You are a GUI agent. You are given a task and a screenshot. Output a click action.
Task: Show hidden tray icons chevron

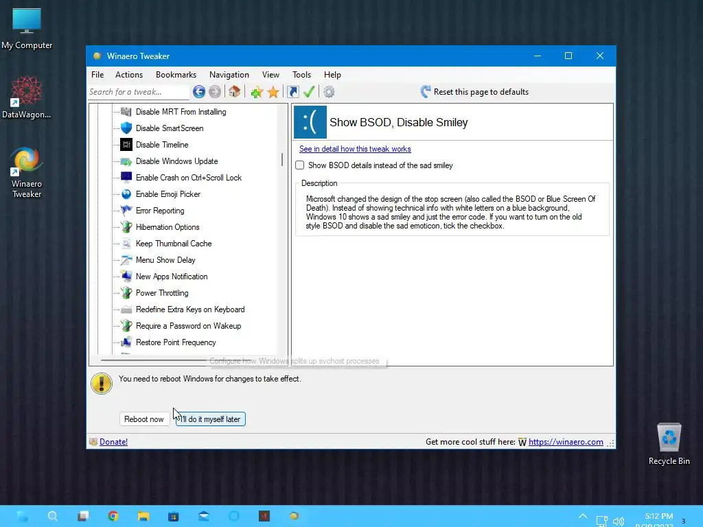[583, 516]
